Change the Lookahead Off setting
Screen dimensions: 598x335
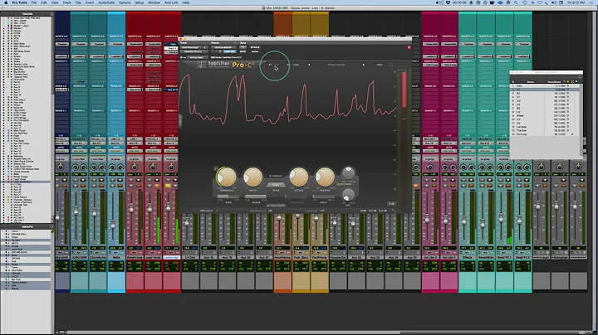(x=322, y=211)
